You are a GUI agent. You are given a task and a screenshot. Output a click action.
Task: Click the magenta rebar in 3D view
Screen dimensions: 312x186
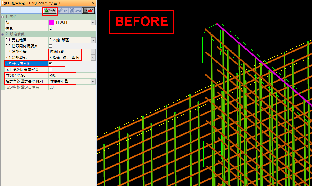[x=264, y=65]
